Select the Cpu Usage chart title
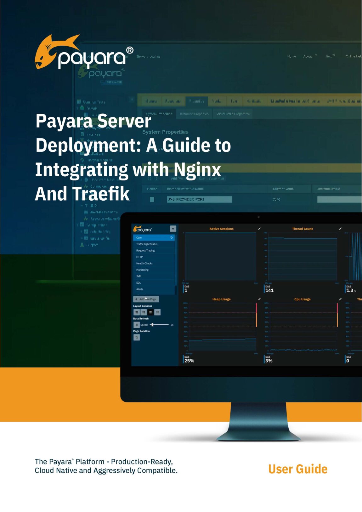The image size is (362, 512). coord(303,299)
